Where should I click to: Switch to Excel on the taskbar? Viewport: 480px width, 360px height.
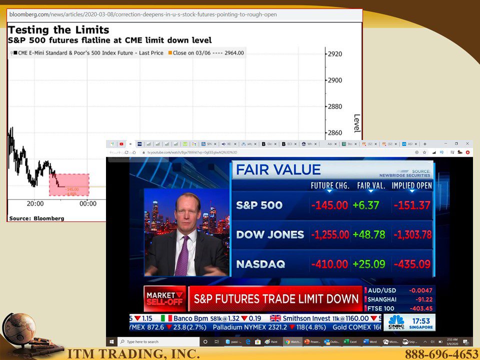pyautogui.click(x=351, y=341)
